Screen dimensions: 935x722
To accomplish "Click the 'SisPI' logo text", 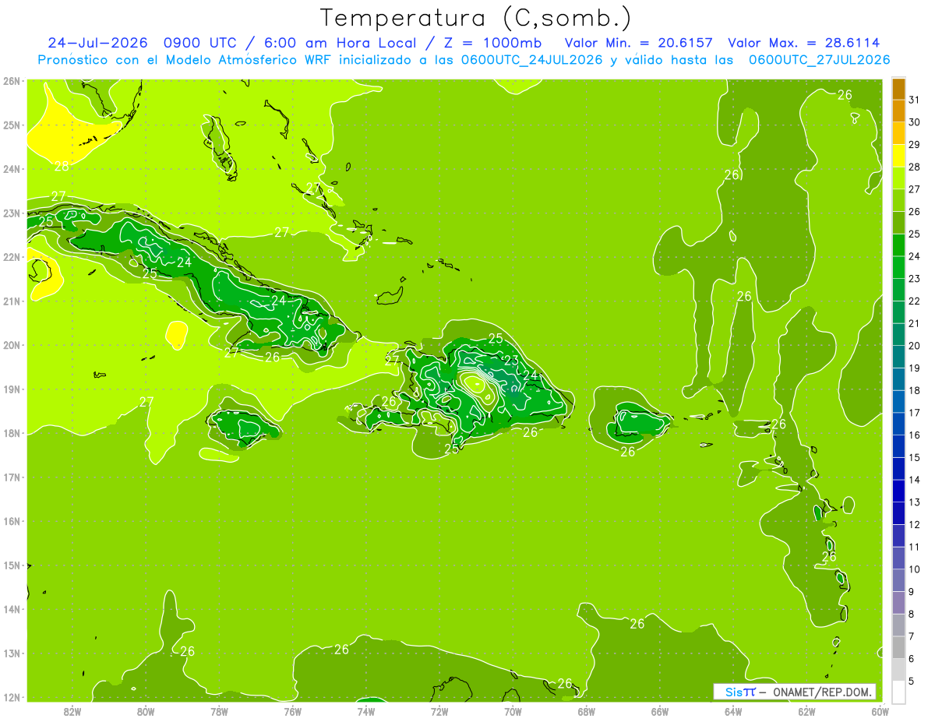I will tap(740, 692).
